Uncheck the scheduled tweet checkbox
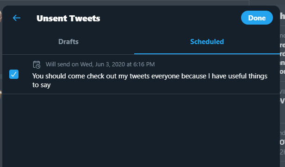The height and width of the screenshot is (167, 285). [x=14, y=74]
